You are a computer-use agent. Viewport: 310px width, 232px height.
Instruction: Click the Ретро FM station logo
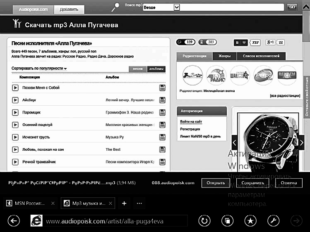[263, 76]
